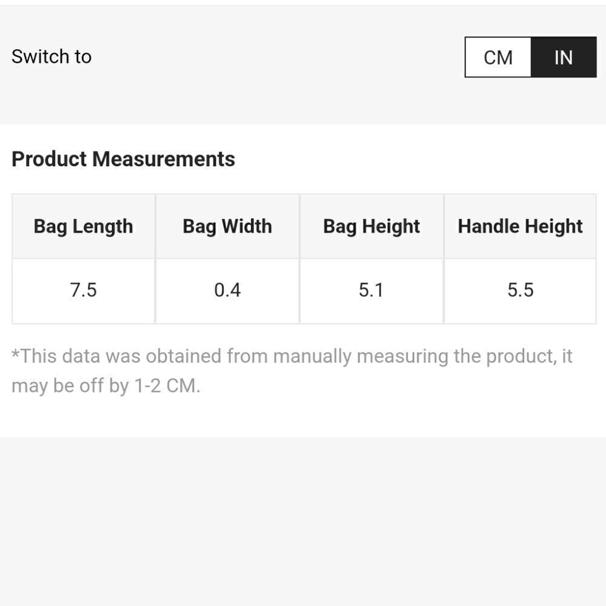Click the "Switch to" label
This screenshot has height=606, width=606.
click(52, 56)
